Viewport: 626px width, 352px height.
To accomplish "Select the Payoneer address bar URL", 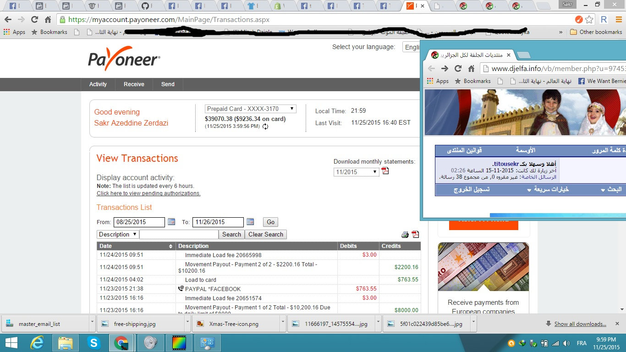I will [x=169, y=20].
